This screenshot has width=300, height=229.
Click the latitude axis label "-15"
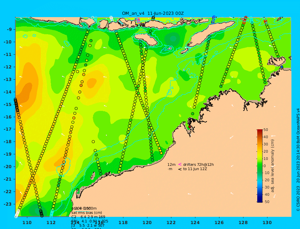[x=8, y=104]
